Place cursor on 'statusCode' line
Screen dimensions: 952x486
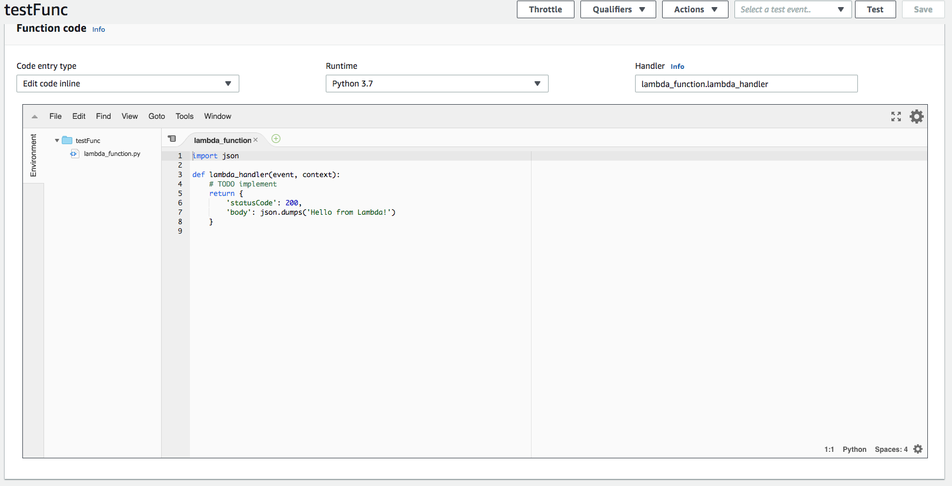pos(264,203)
